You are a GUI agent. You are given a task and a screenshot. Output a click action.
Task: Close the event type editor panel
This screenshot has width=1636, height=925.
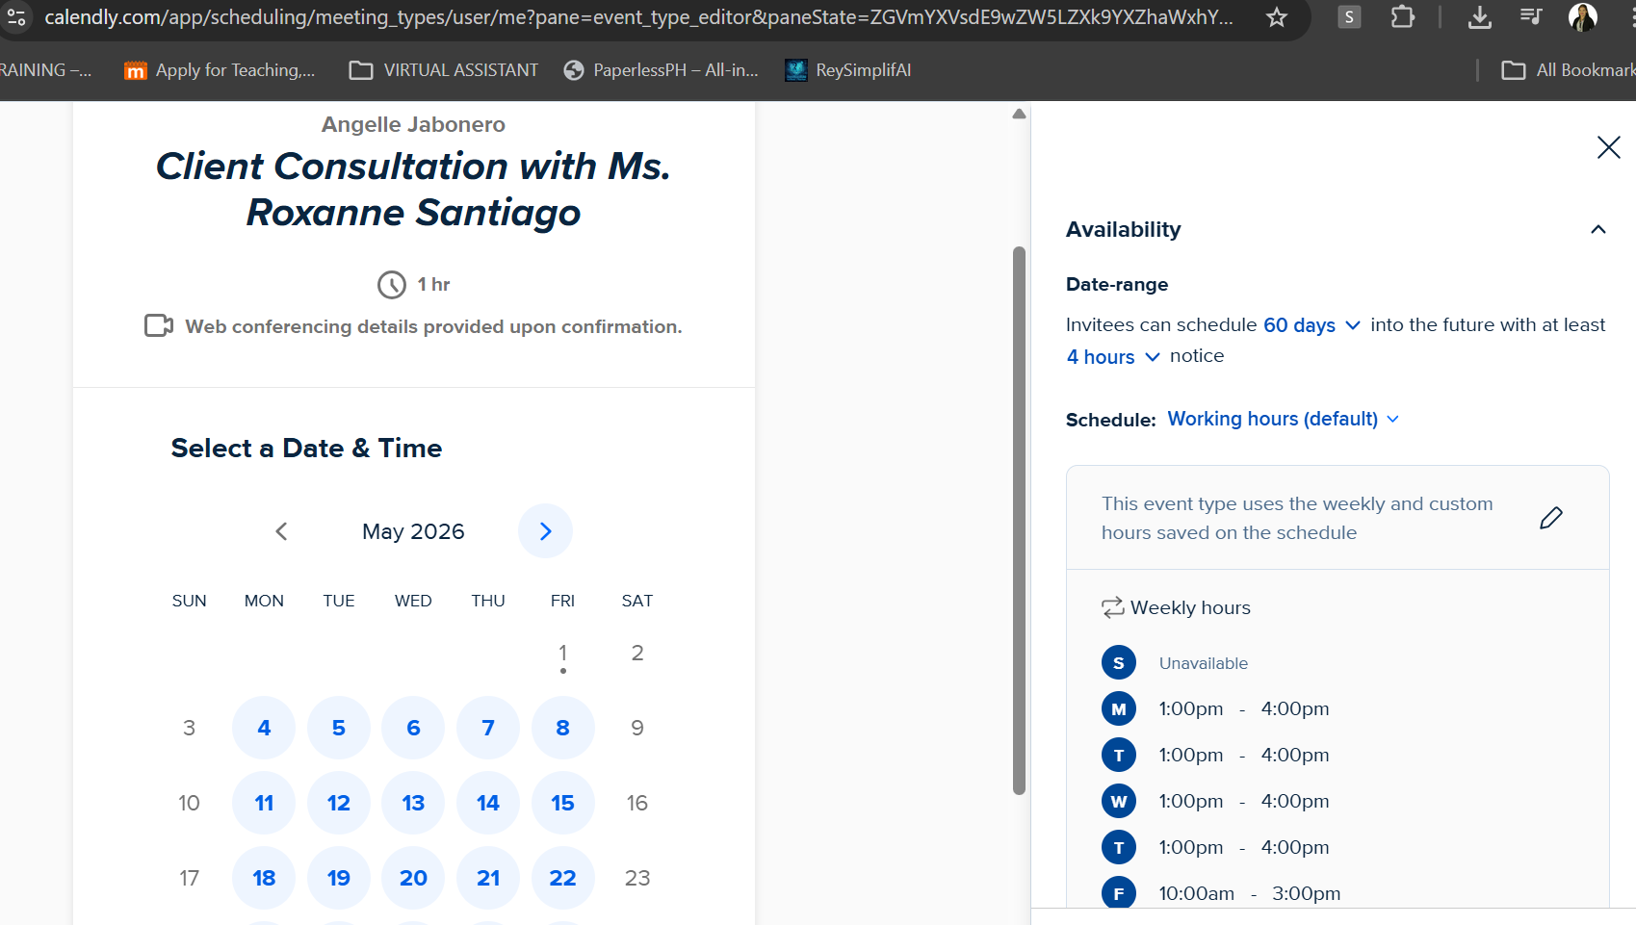click(x=1608, y=147)
